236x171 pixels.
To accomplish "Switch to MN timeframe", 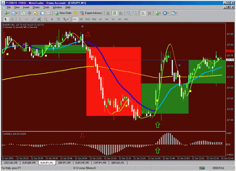I will tap(126, 19).
